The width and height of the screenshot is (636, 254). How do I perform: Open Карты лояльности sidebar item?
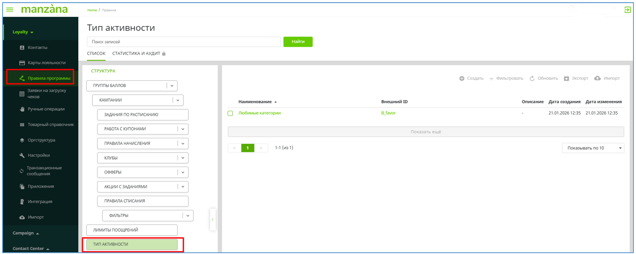(x=46, y=63)
